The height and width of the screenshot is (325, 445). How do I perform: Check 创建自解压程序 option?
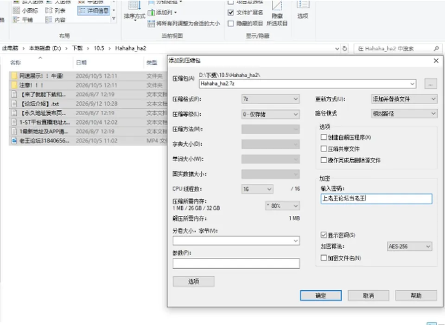324,137
